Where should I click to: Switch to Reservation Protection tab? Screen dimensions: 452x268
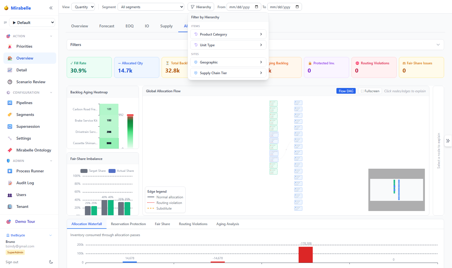pos(129,224)
